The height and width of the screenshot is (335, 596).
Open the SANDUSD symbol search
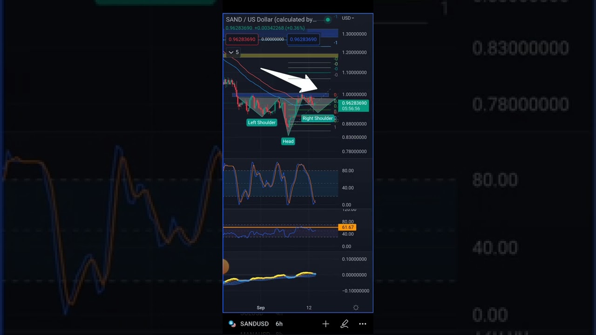click(x=254, y=324)
